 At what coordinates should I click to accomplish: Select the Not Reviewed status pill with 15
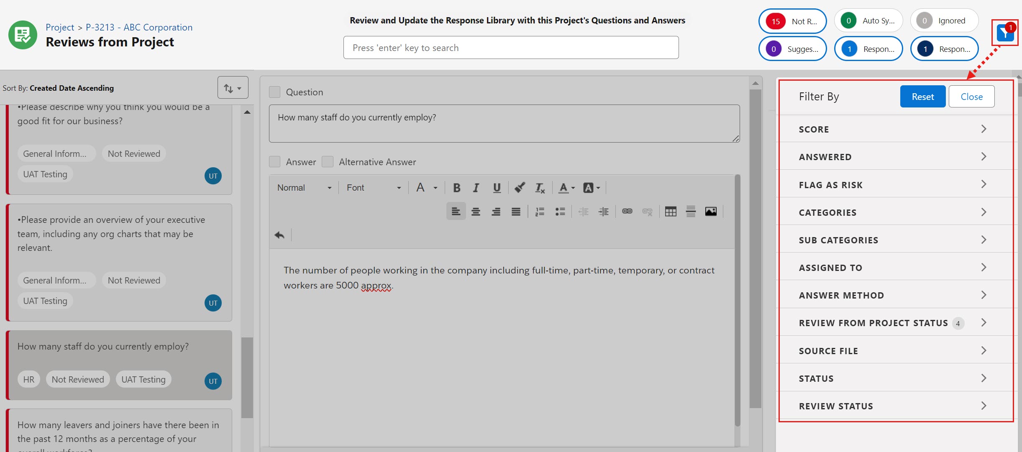(792, 21)
